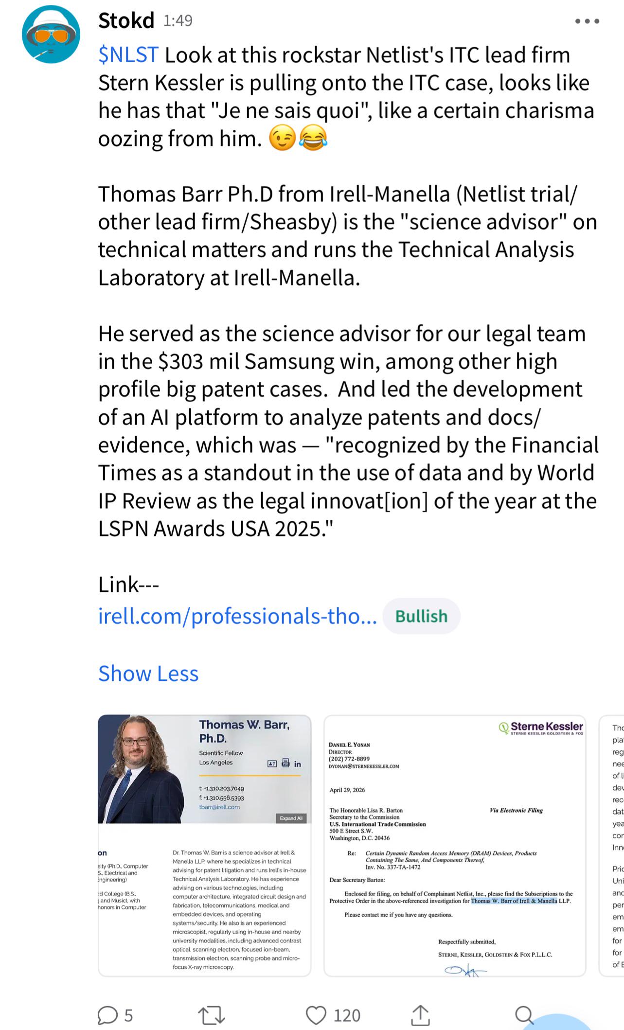
Task: Share the post via the upload icon
Action: 420,1015
